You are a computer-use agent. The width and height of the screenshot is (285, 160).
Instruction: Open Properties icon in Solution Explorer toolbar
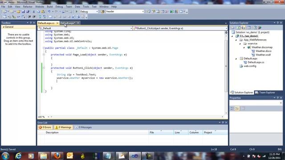[x=233, y=28]
